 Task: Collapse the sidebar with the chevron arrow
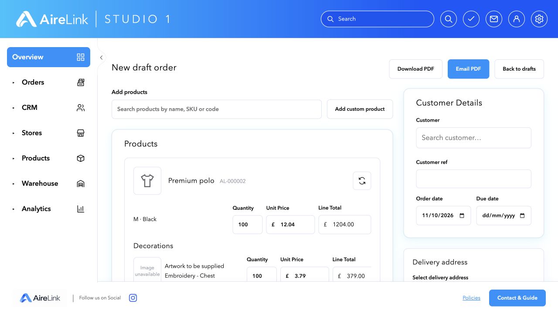[101, 58]
